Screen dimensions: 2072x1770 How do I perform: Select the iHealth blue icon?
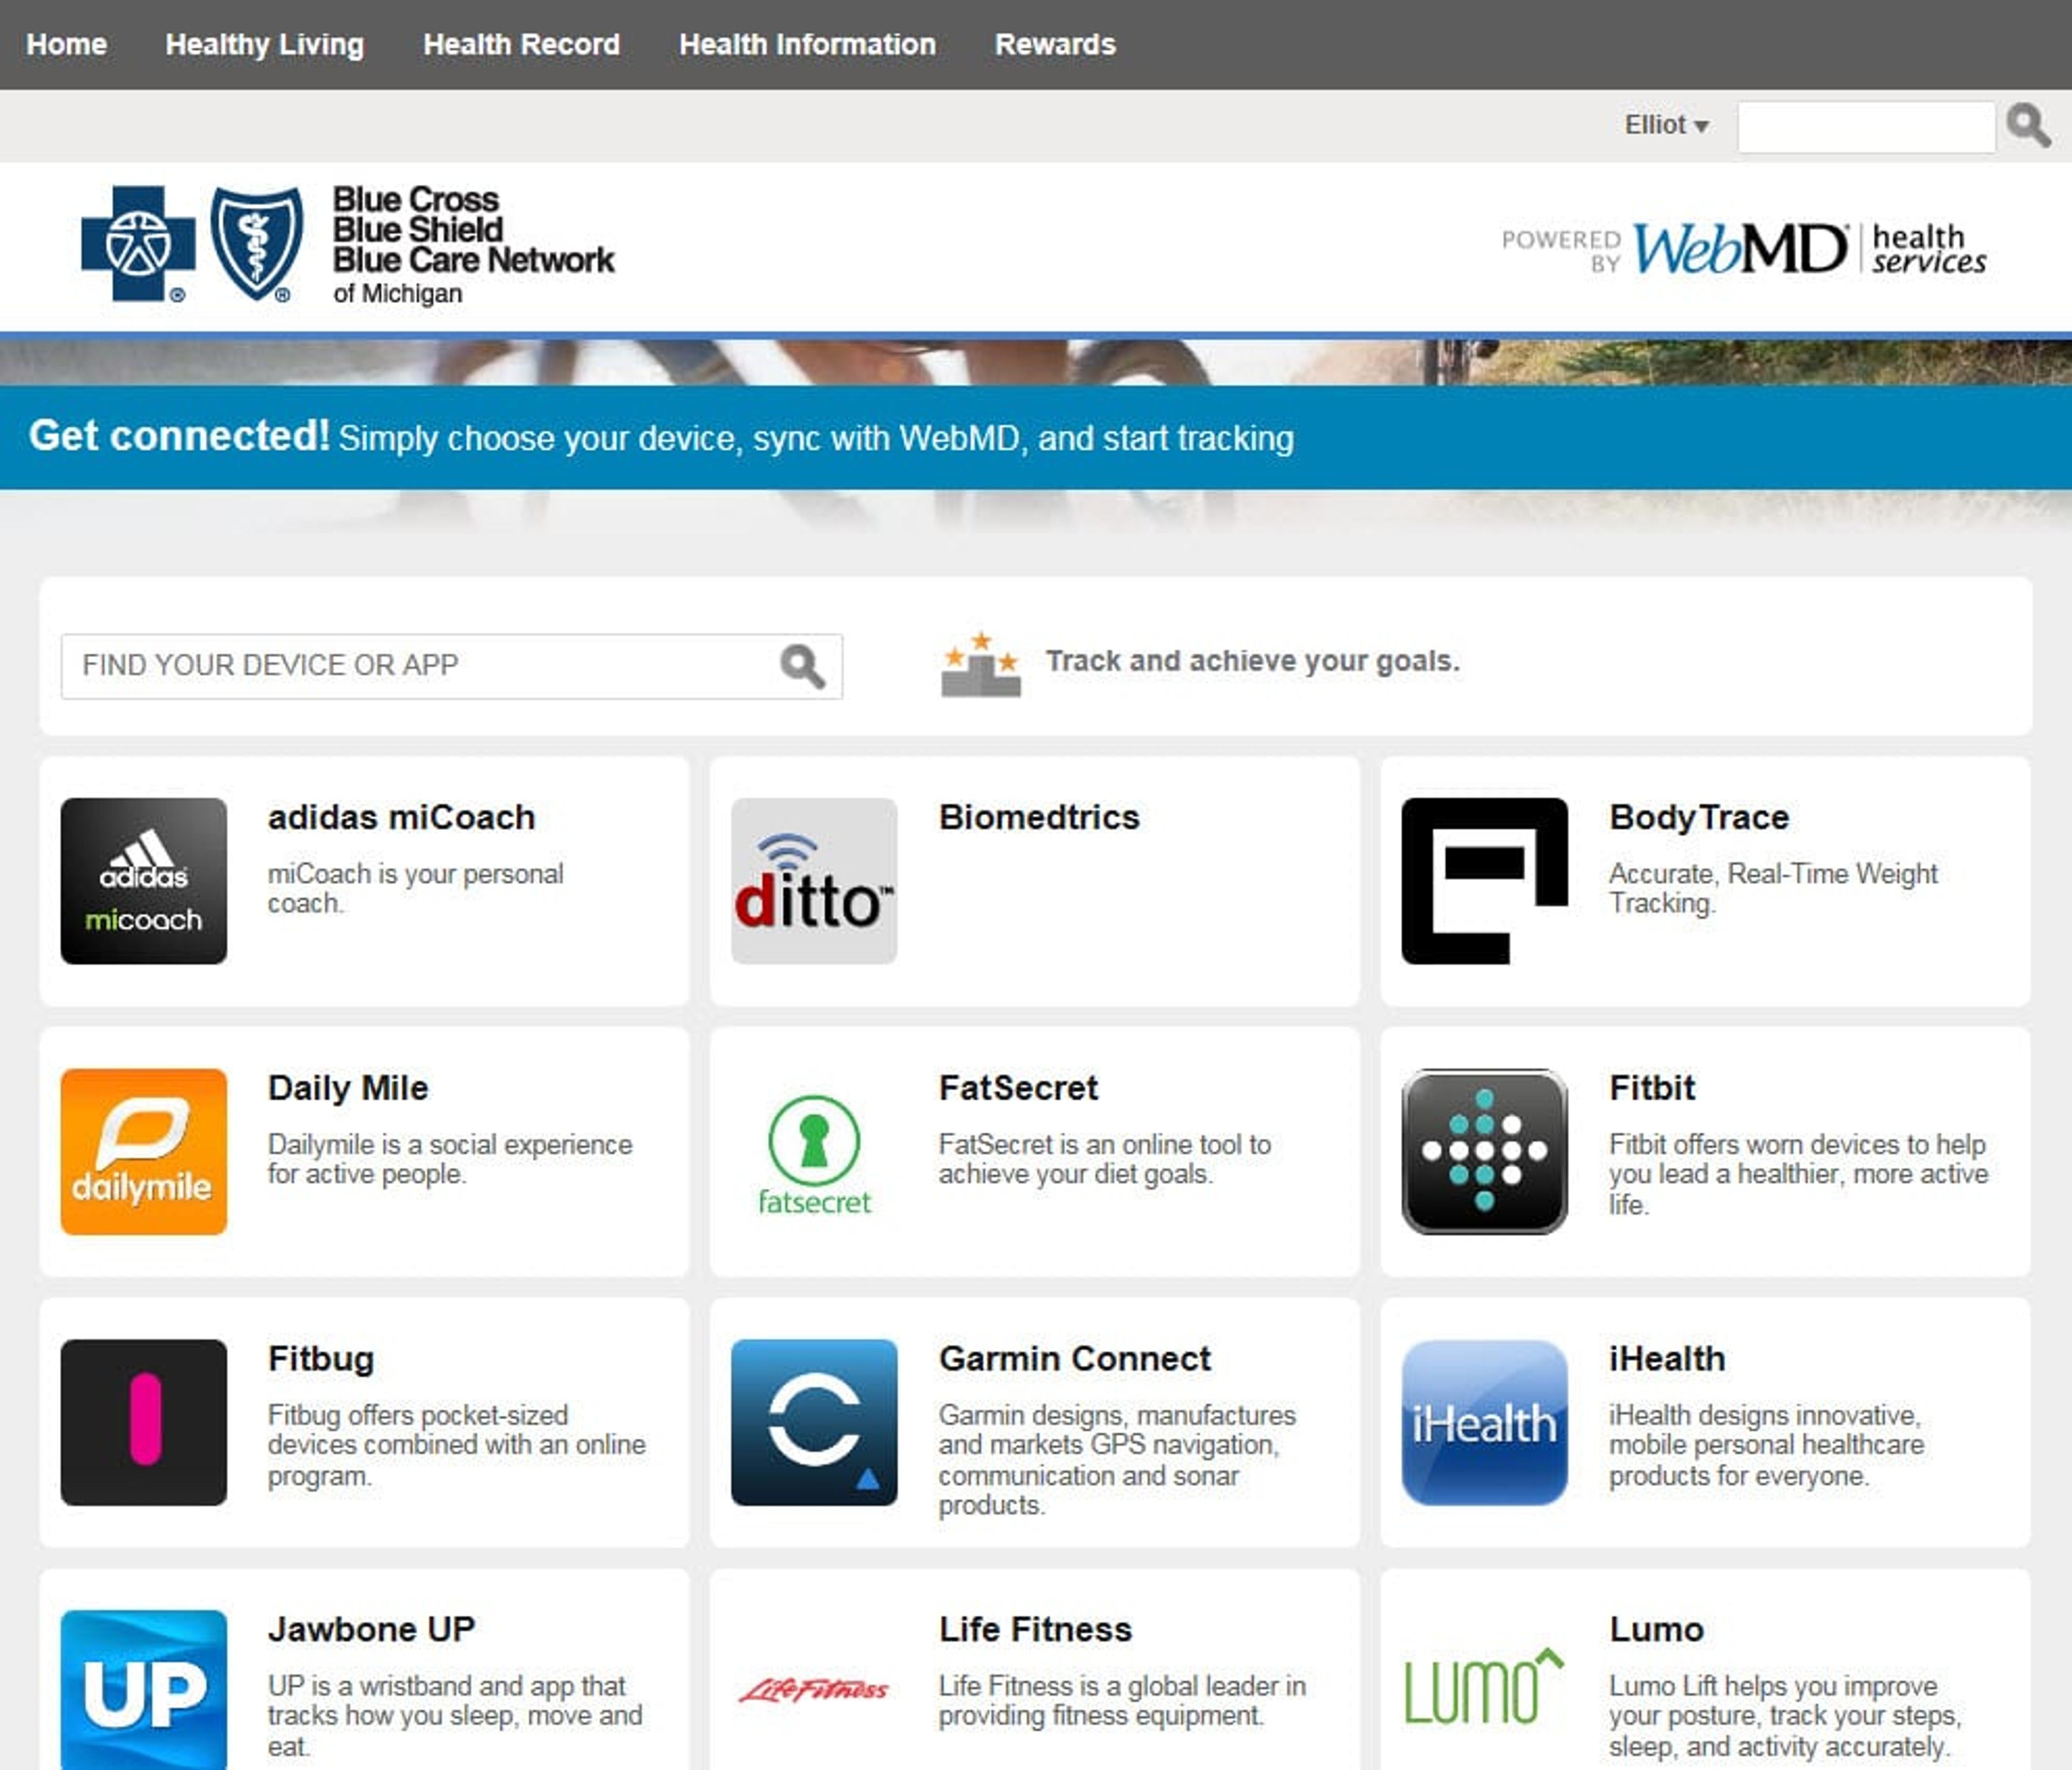[x=1484, y=1421]
